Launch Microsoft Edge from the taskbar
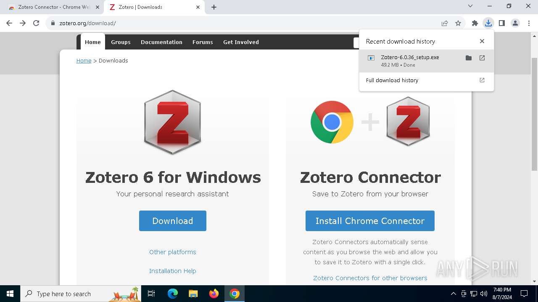538x302 pixels. pos(173,294)
